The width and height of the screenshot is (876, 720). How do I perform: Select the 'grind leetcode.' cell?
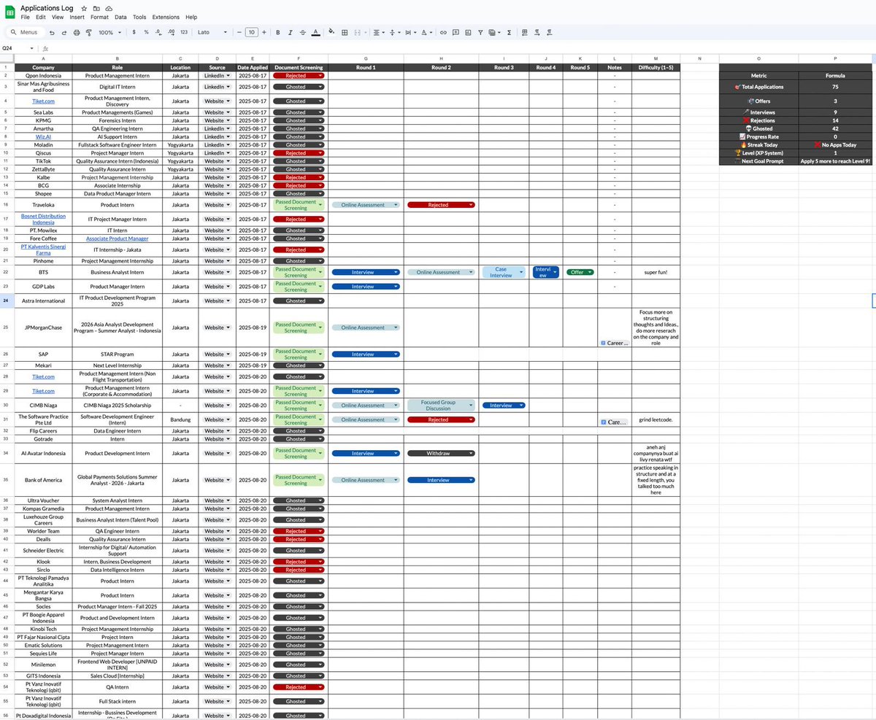point(656,419)
